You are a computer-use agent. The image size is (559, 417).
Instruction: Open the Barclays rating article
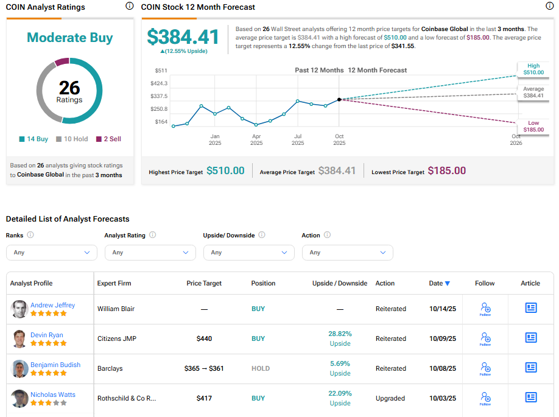[x=530, y=368]
